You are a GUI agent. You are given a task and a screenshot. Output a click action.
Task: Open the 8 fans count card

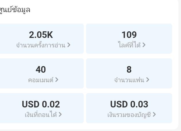tap(129, 74)
